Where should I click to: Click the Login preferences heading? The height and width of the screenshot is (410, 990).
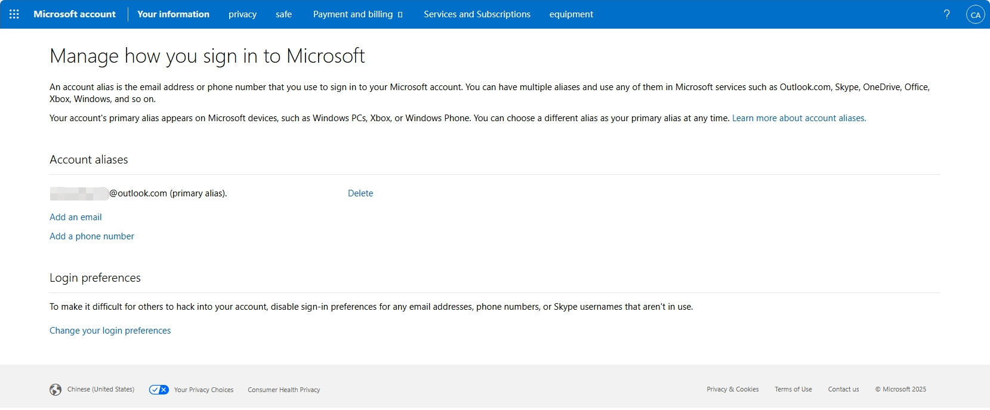point(95,278)
